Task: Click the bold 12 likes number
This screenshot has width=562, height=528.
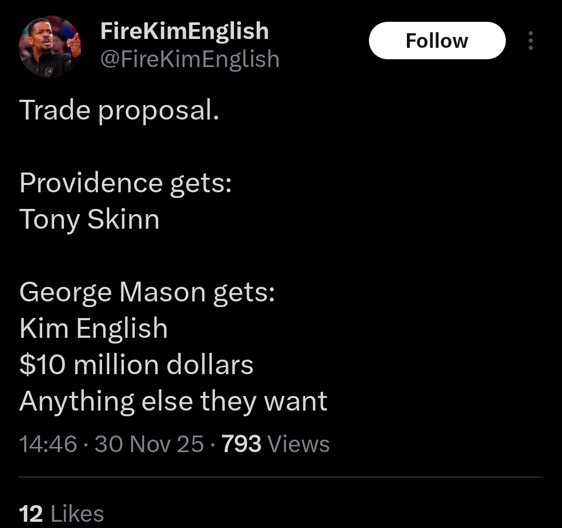Action: (31, 514)
